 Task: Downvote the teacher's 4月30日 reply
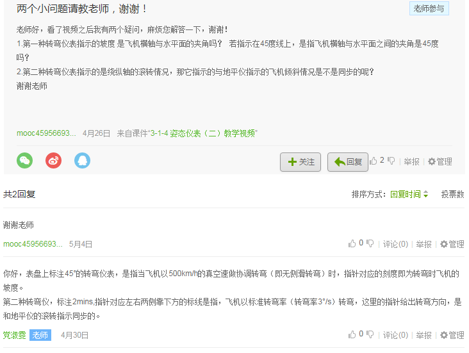coord(370,334)
